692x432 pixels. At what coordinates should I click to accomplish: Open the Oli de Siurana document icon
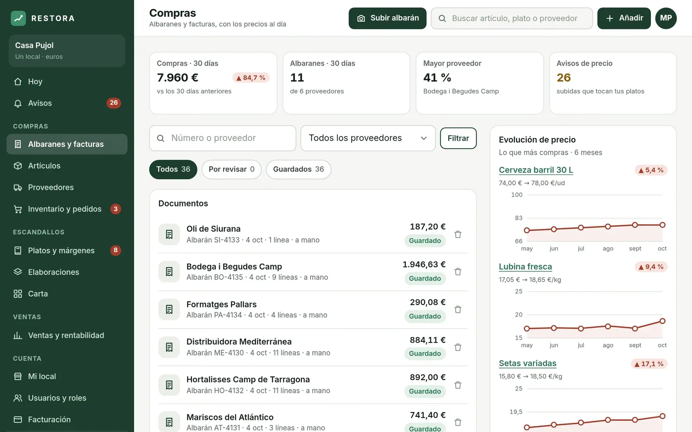(x=169, y=234)
